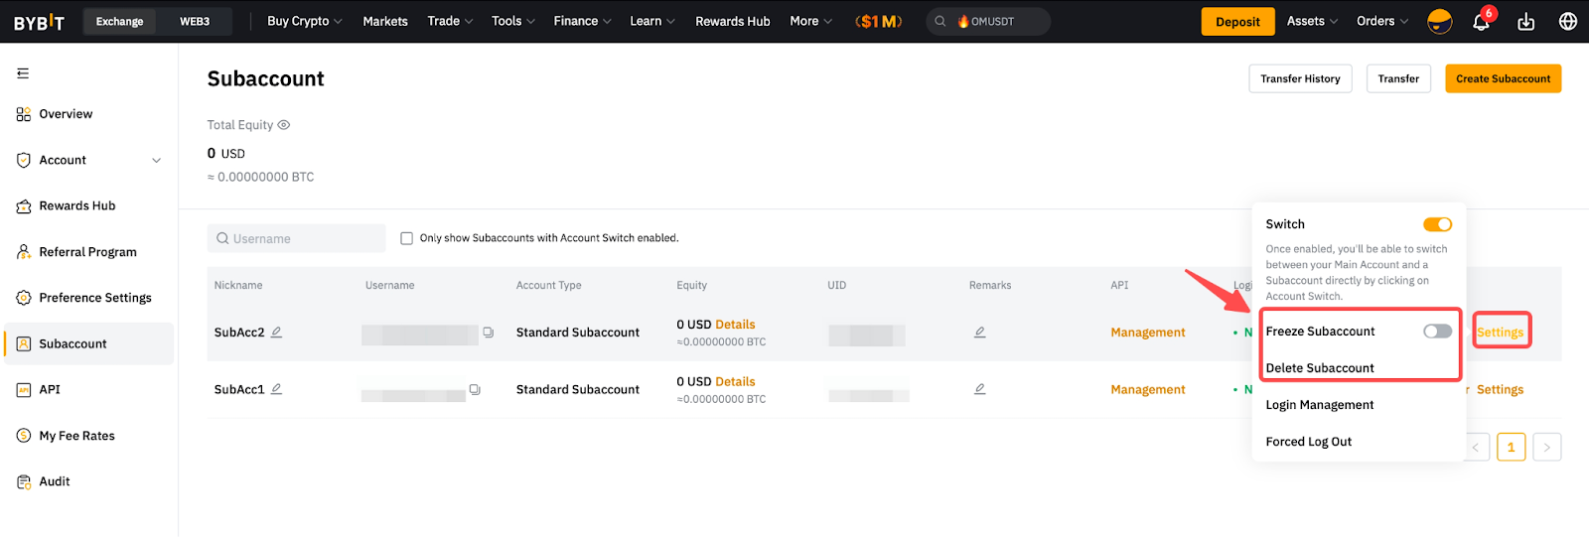Open the Assets dropdown menu

coord(1312,22)
